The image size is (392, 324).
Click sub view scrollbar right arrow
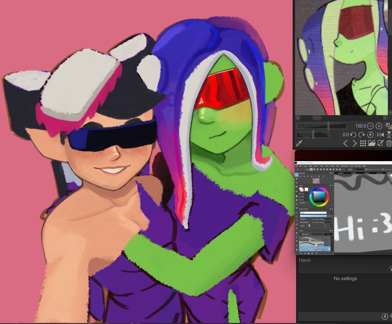click(385, 118)
